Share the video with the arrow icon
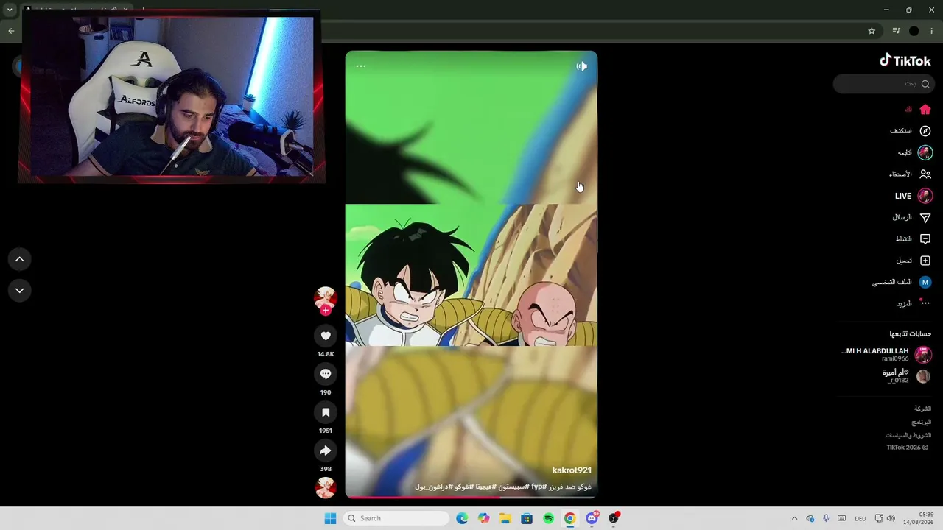This screenshot has width=943, height=530. tap(326, 451)
